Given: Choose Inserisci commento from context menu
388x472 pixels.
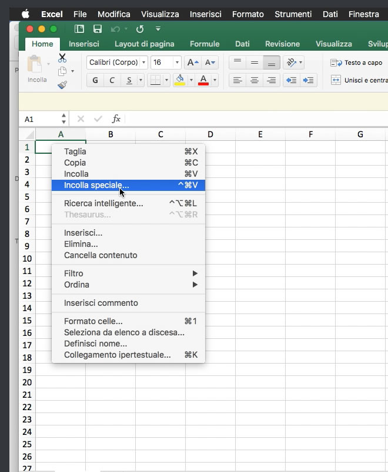Looking at the screenshot, I should click(x=129, y=303).
